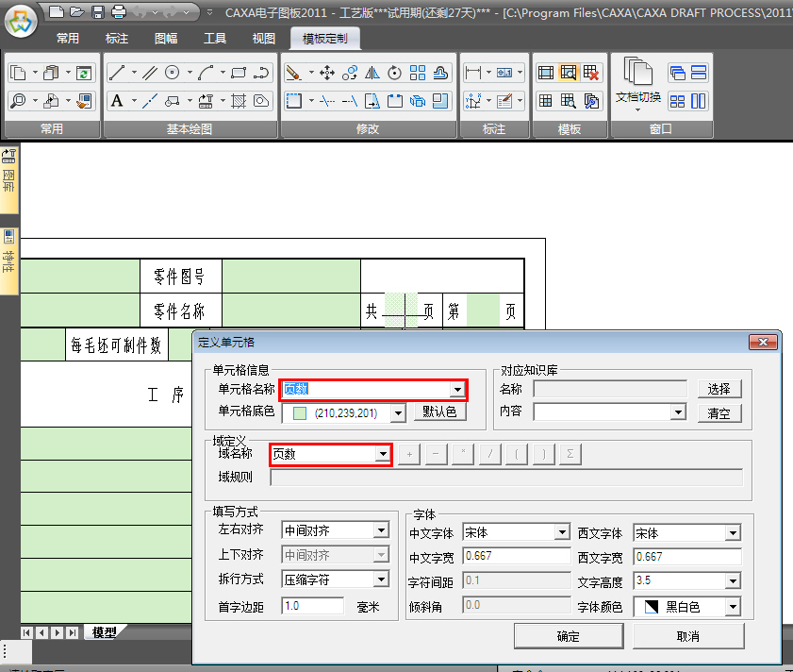Click the Save icon in quick access toolbar
Image resolution: width=793 pixels, height=672 pixels.
pyautogui.click(x=97, y=12)
